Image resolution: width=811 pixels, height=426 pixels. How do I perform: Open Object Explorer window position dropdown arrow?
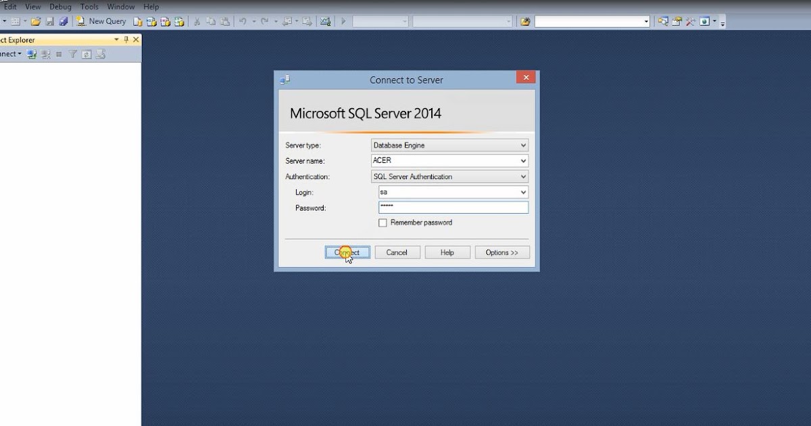(x=116, y=40)
